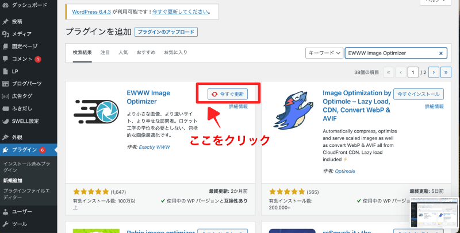Go to next page with › button

[434, 72]
